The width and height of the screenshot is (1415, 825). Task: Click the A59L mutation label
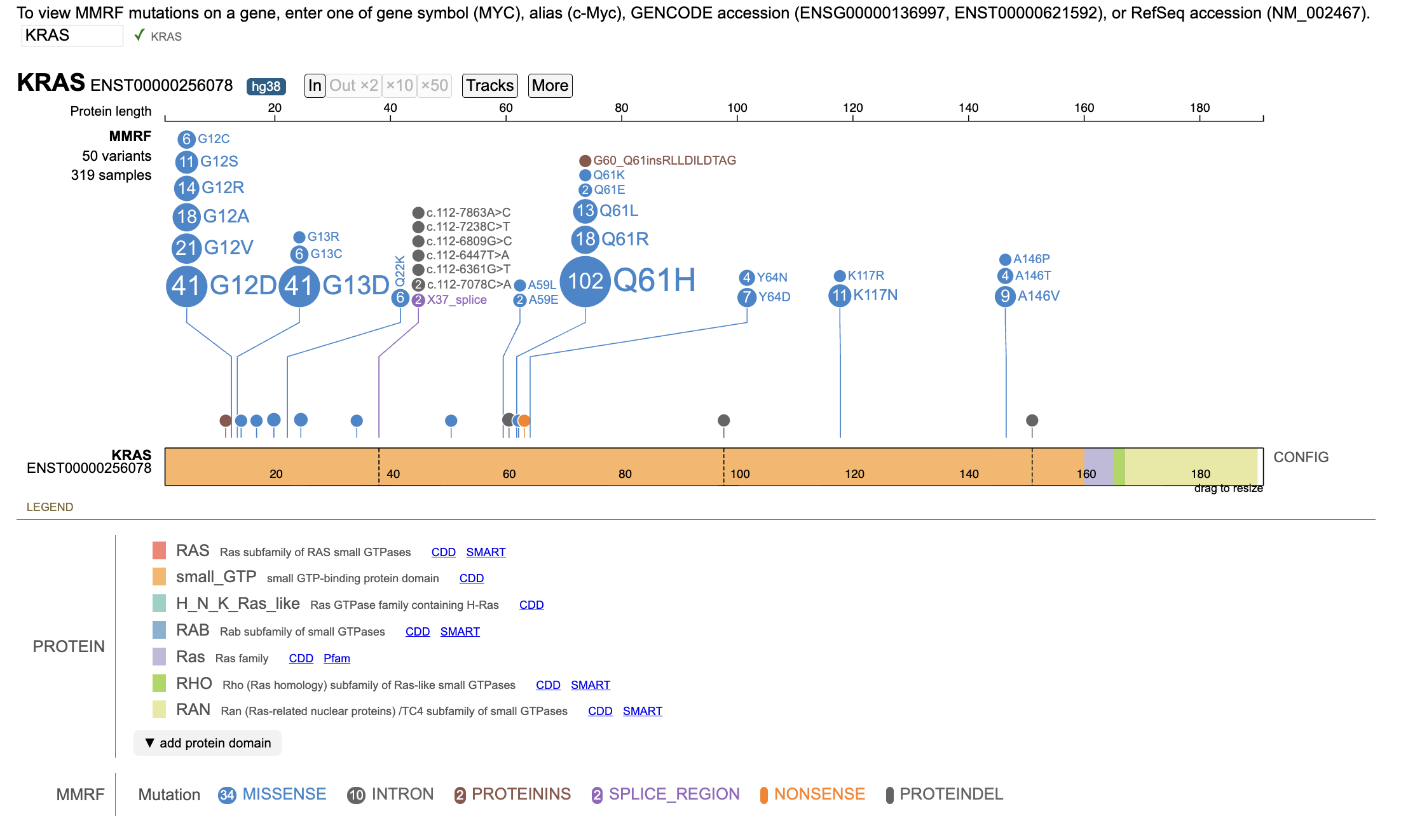pos(542,285)
